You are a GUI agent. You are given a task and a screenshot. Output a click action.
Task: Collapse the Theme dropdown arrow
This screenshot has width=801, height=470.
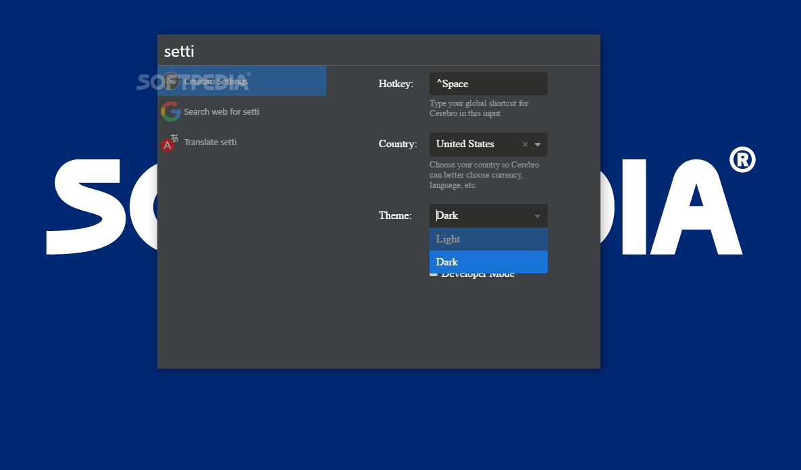click(x=538, y=216)
